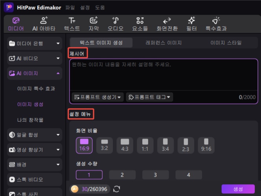
Task: Open the 파일 menu
Action: [x=70, y=7]
